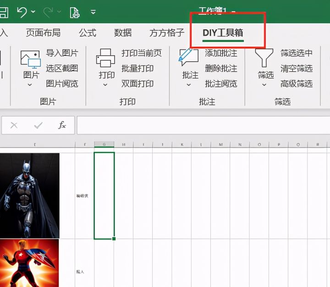Select the Batman picture in sheet
330x287 pixels.
[30, 196]
